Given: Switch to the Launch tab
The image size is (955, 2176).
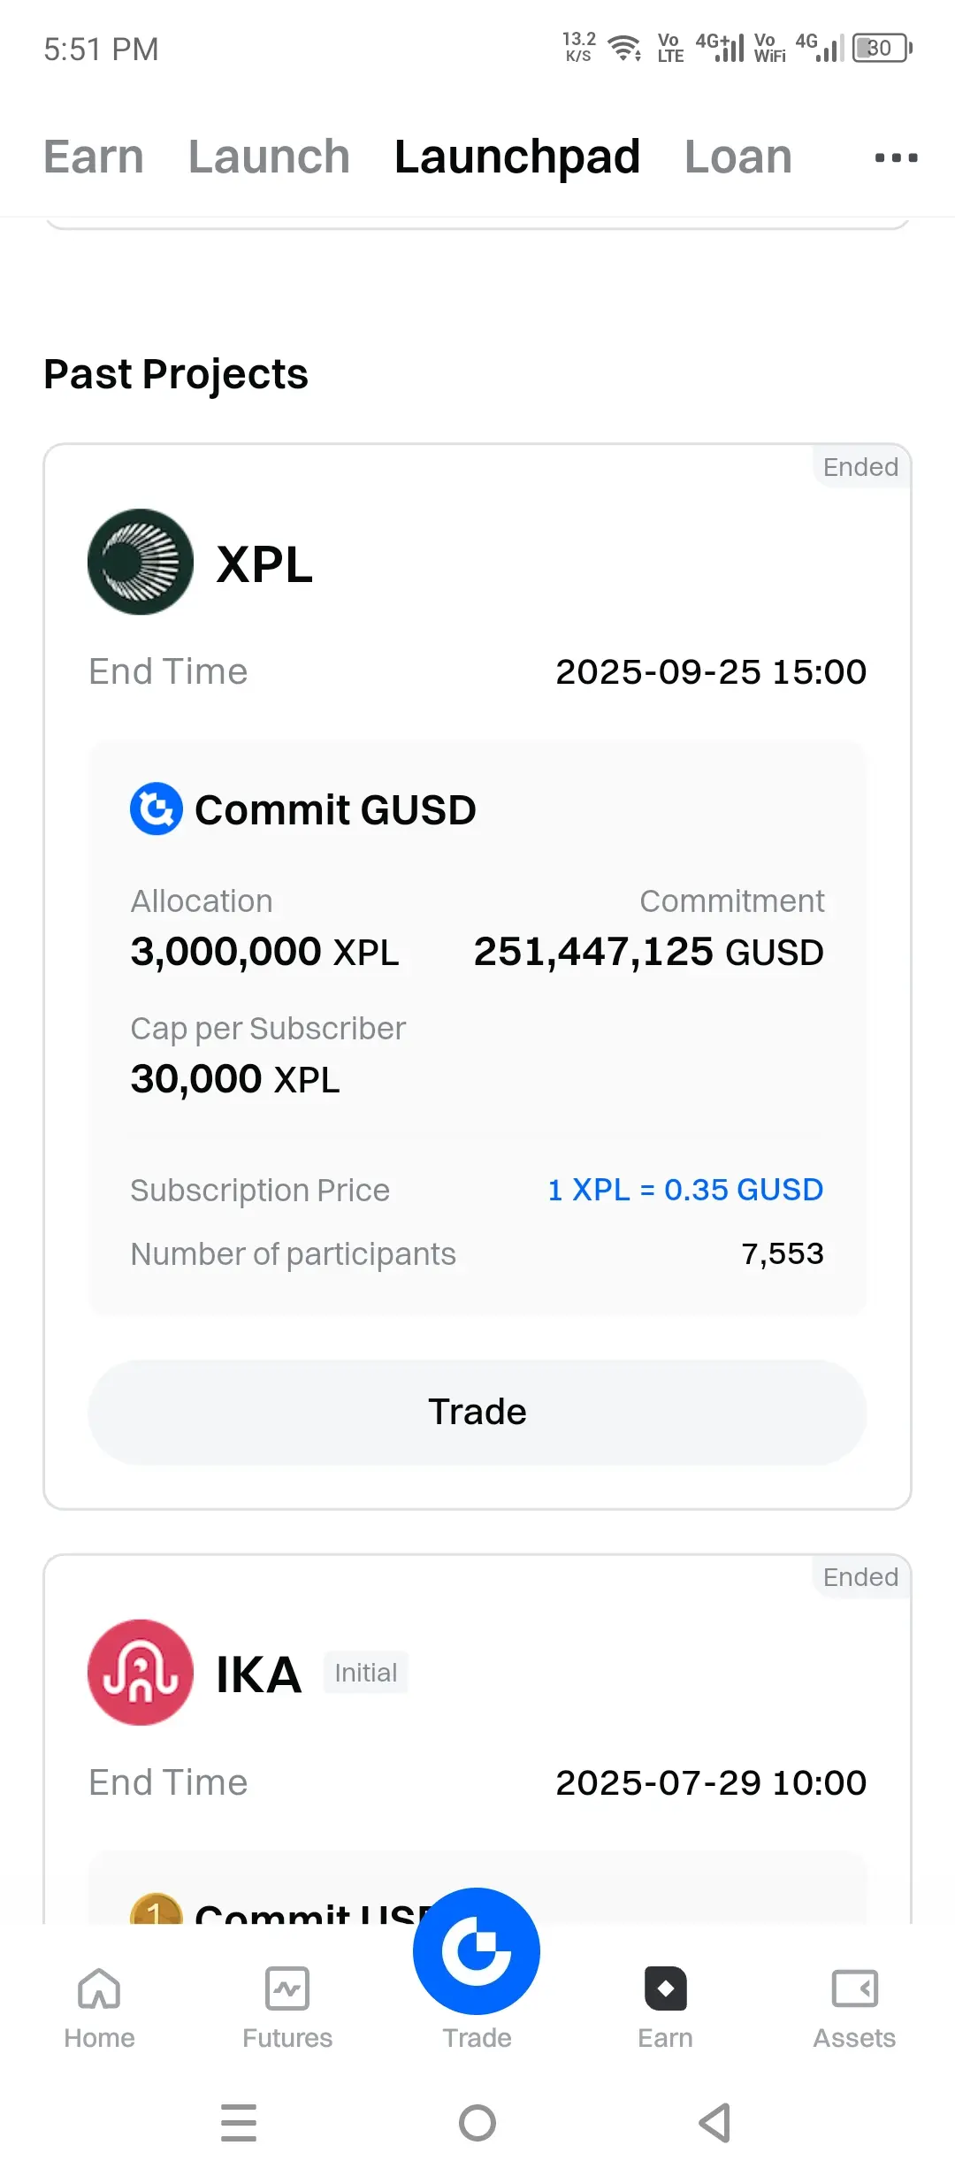Looking at the screenshot, I should point(269,157).
